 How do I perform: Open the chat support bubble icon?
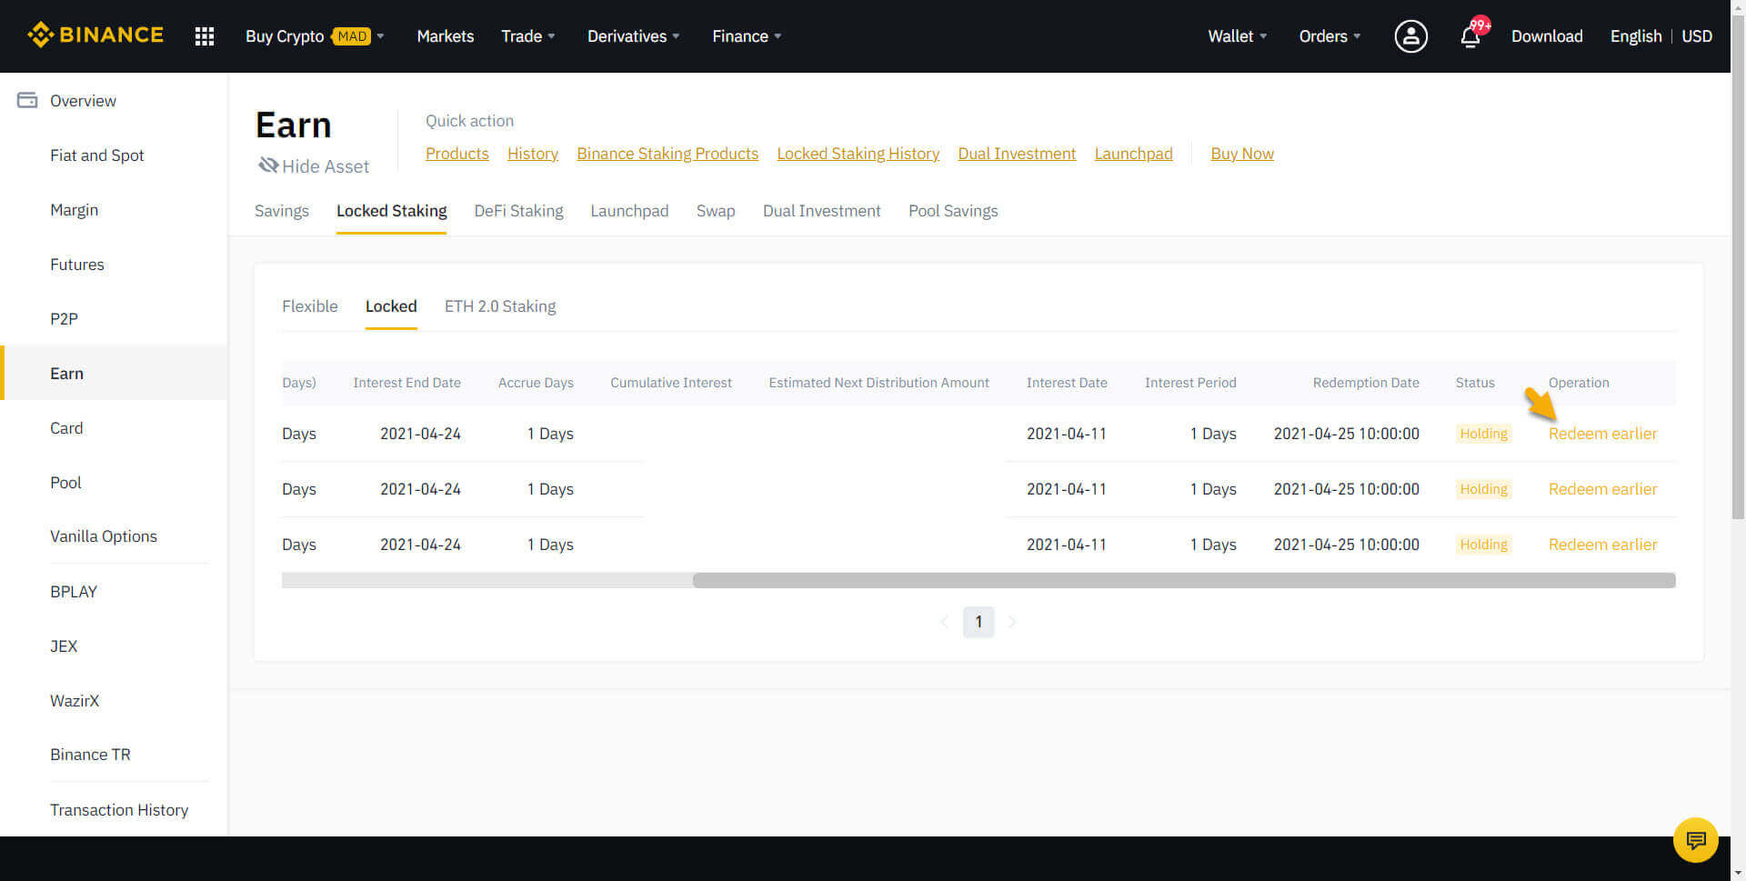click(1695, 839)
